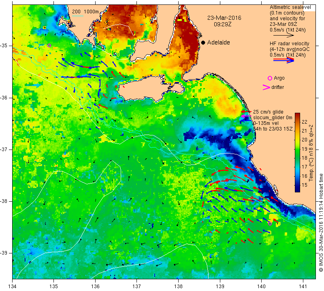324x291 pixels.
Task: Click the latitude tick label -37
Action: pyautogui.click(x=4, y=149)
